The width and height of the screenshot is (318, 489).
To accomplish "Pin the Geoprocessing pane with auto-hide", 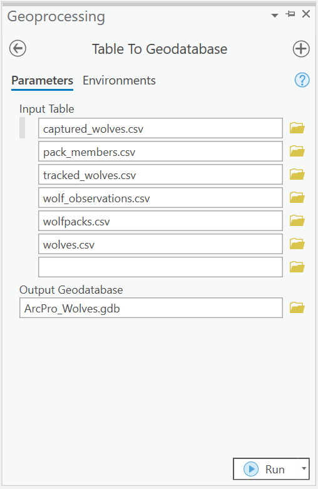I will [290, 14].
